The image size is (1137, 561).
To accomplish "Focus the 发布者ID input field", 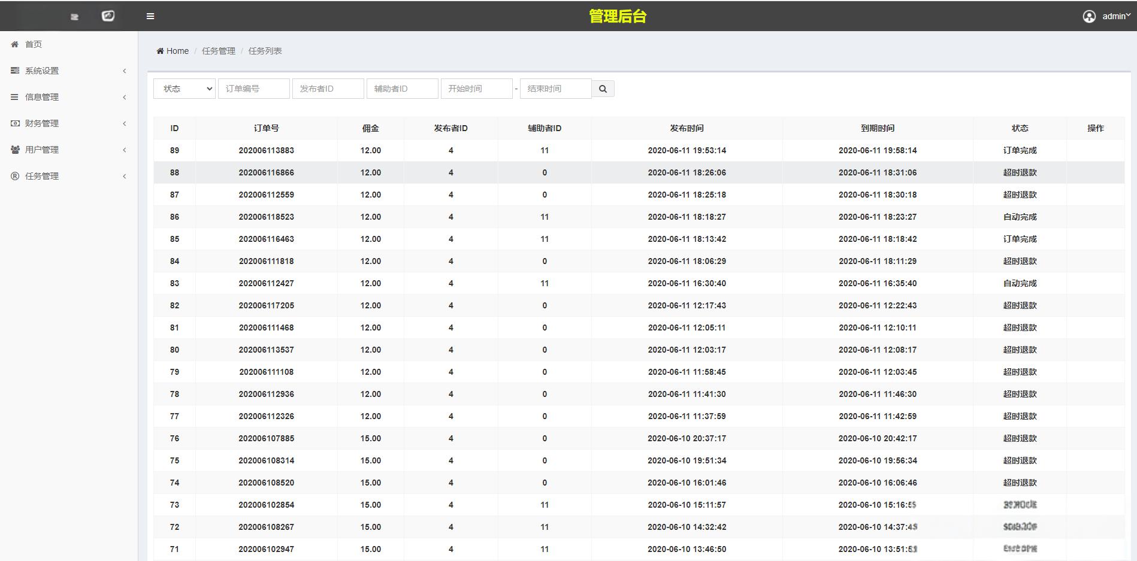I will coord(328,89).
